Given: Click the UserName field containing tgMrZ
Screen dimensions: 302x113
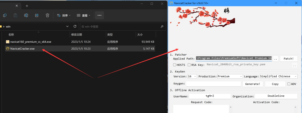Looking at the screenshot, I should pos(210,96).
